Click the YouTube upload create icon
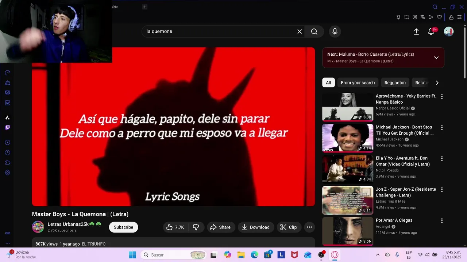This screenshot has width=467, height=262. (416, 32)
